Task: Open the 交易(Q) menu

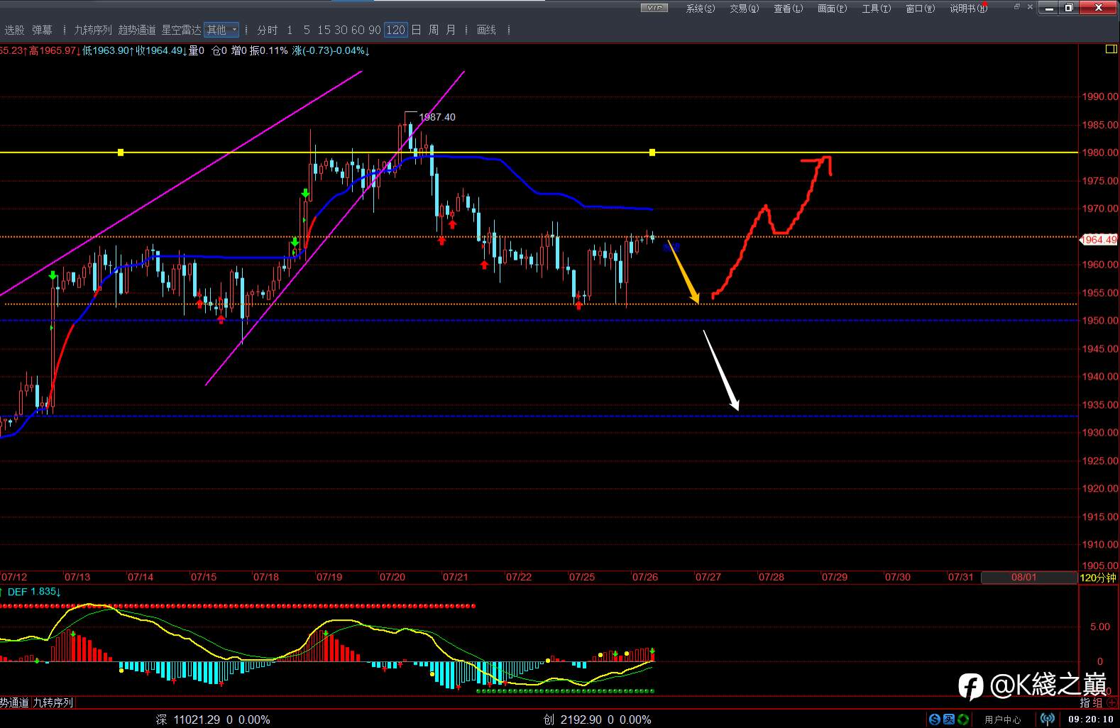Action: [744, 9]
